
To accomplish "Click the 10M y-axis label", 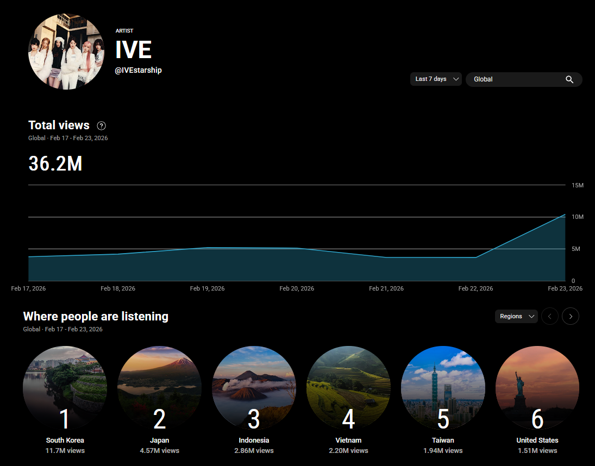I will tap(578, 217).
